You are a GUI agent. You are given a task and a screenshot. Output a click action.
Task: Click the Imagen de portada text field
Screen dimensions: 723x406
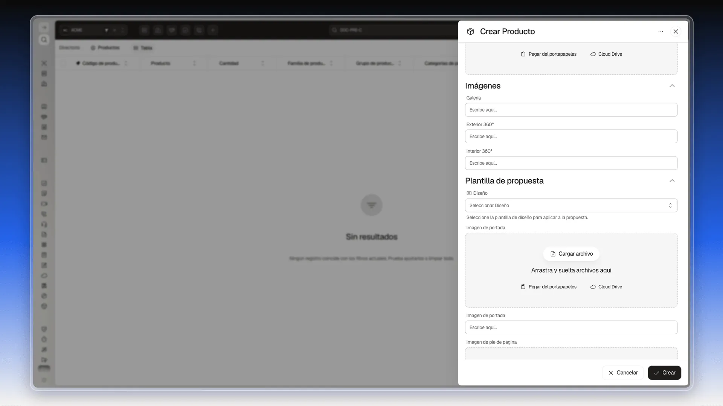(571, 327)
